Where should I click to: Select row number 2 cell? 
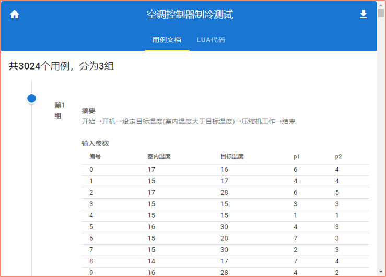(91, 192)
